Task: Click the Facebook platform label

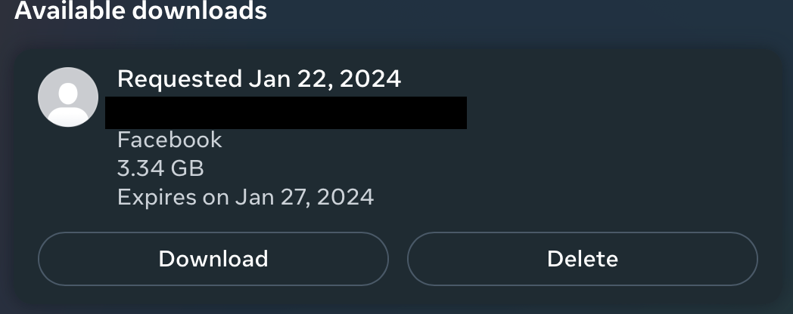Action: pos(169,140)
